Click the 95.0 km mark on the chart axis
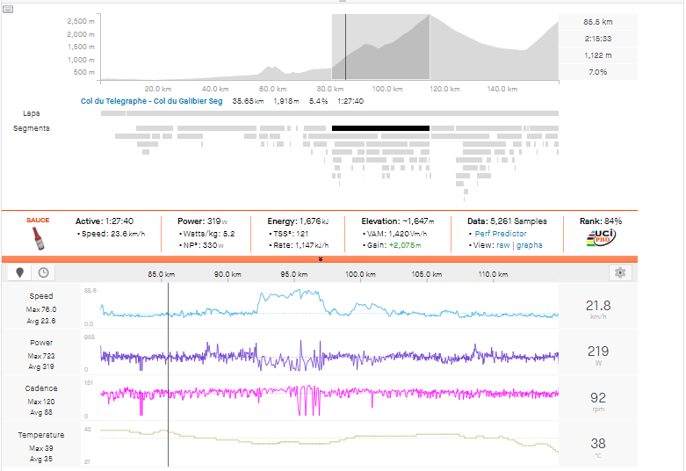The height and width of the screenshot is (471, 686). click(292, 274)
